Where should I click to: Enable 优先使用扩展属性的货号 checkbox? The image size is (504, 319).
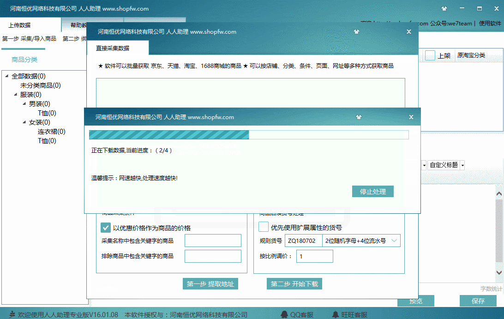(x=264, y=227)
